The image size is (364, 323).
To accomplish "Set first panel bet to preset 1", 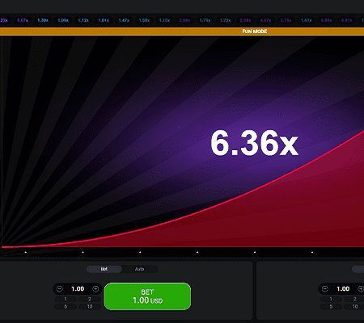I will [x=66, y=299].
